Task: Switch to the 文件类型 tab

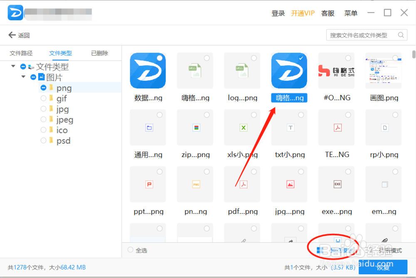Action: (x=60, y=53)
